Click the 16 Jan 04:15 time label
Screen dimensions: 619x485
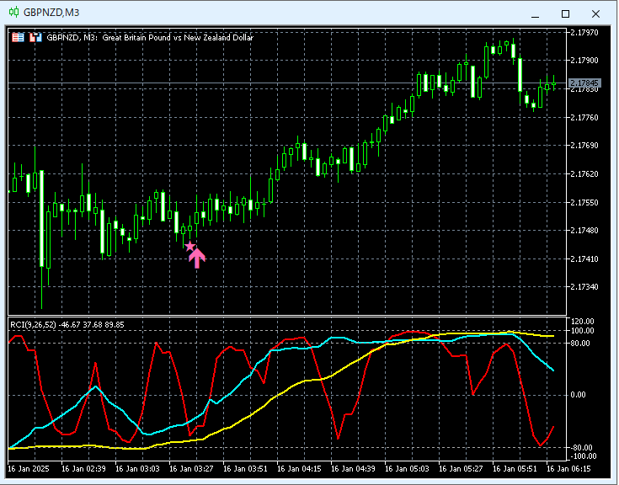[299, 469]
